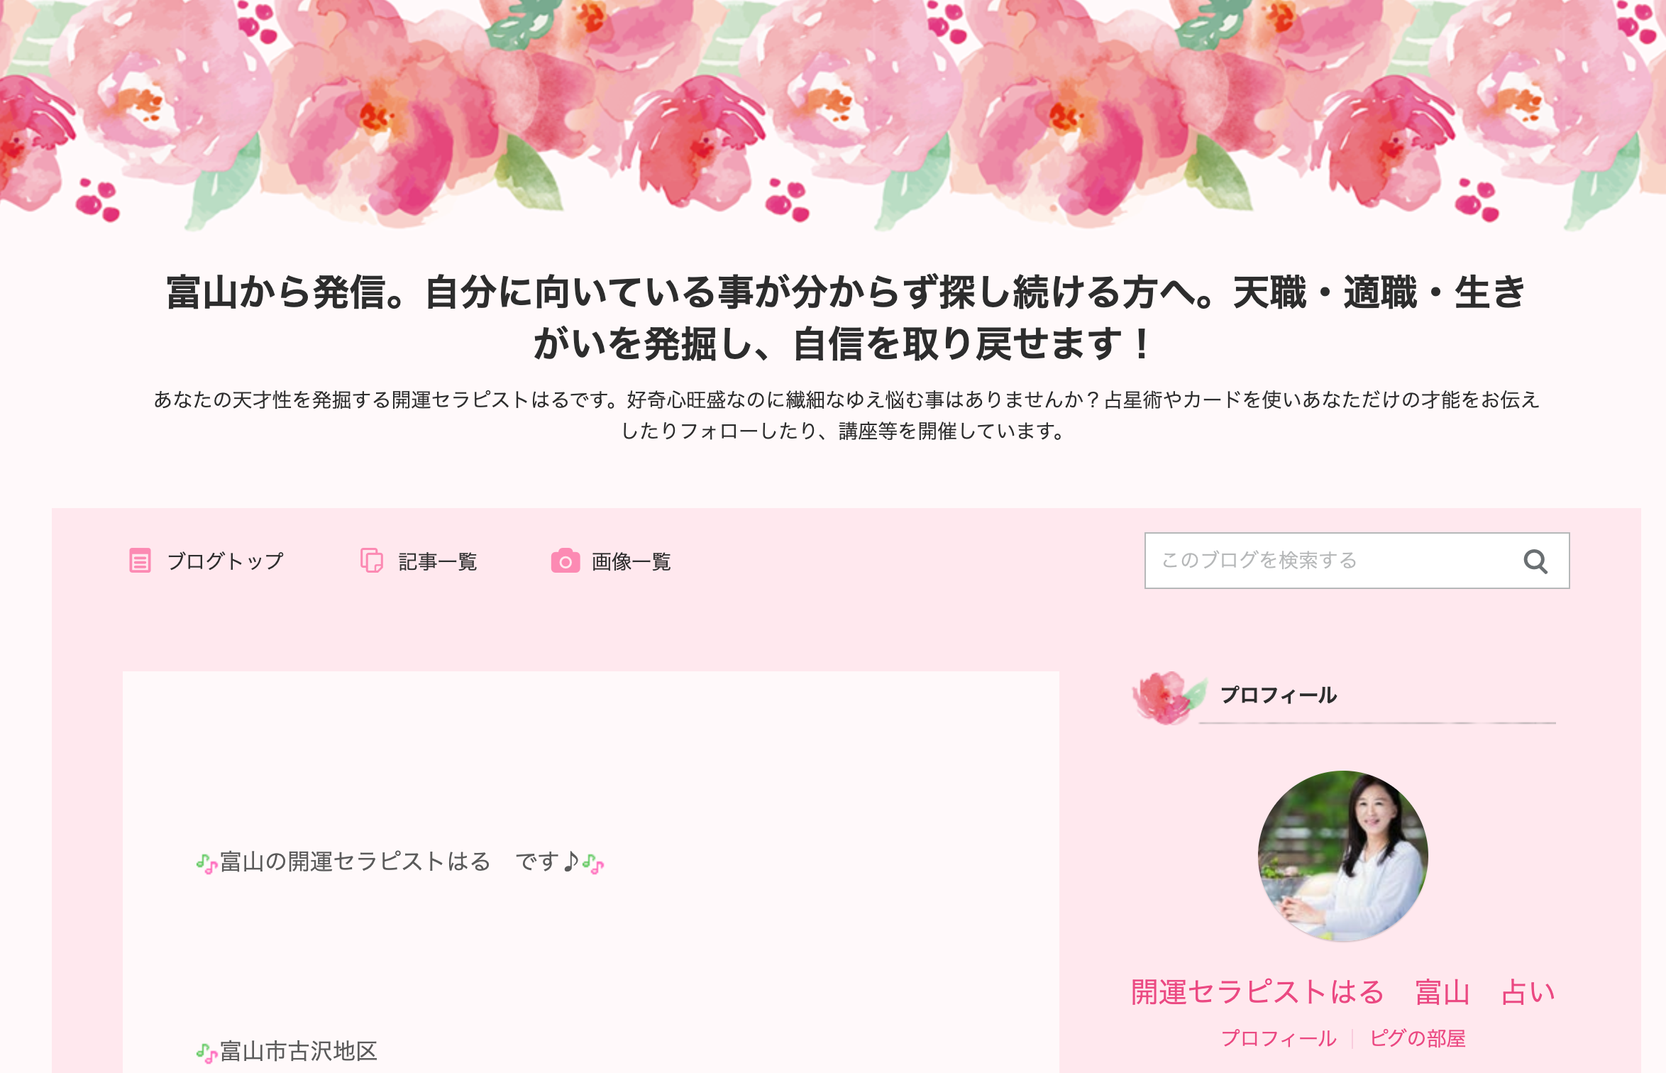Click the magnifying glass search icon
Viewport: 1666px width, 1073px height.
click(1535, 561)
